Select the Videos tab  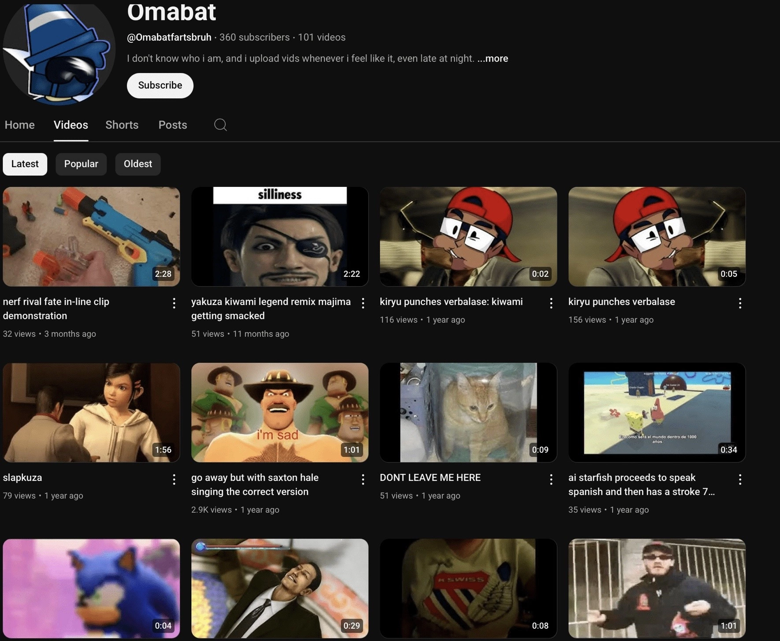71,125
